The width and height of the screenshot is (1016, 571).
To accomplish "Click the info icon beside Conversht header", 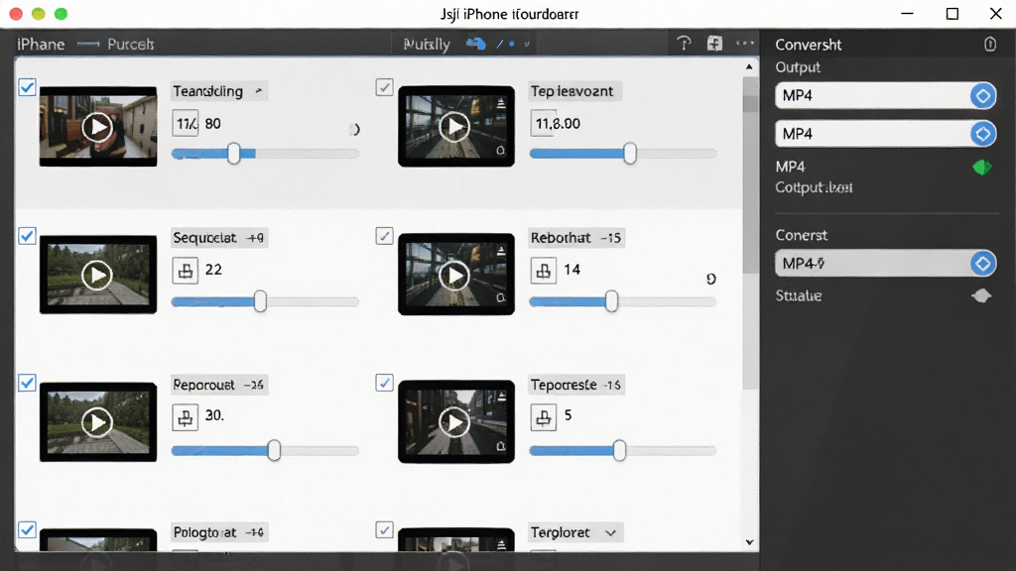I will [990, 44].
